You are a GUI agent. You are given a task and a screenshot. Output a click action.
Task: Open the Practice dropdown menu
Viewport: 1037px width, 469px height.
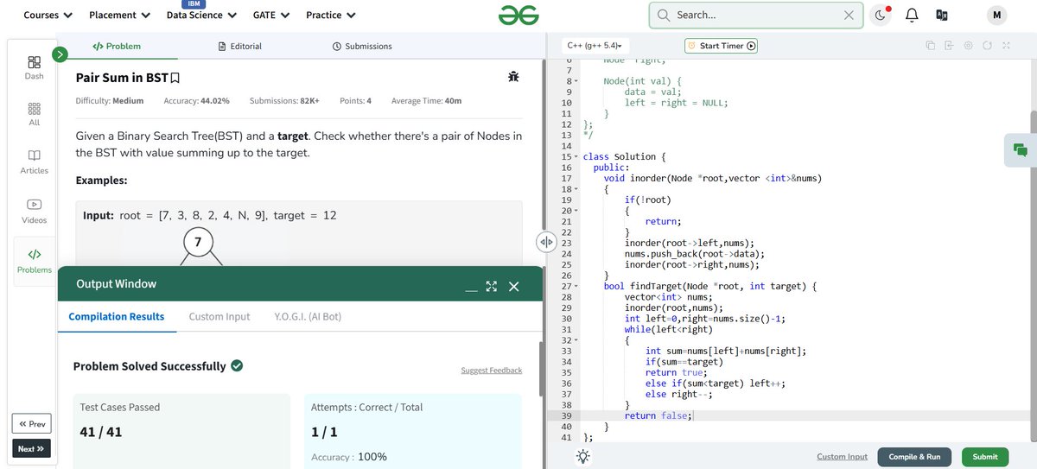tap(331, 16)
